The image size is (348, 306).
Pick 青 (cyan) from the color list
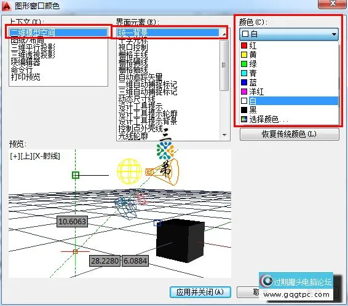[290, 73]
